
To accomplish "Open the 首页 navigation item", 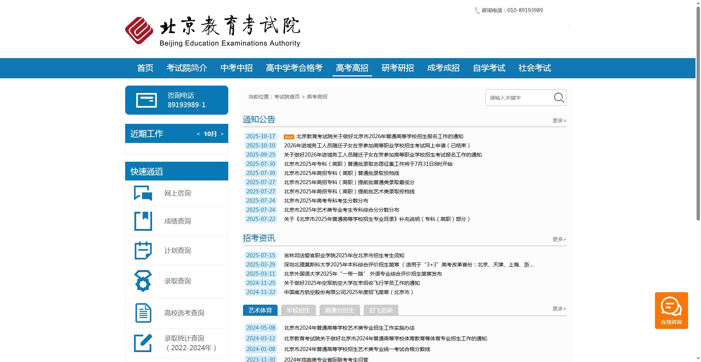I will [x=145, y=68].
